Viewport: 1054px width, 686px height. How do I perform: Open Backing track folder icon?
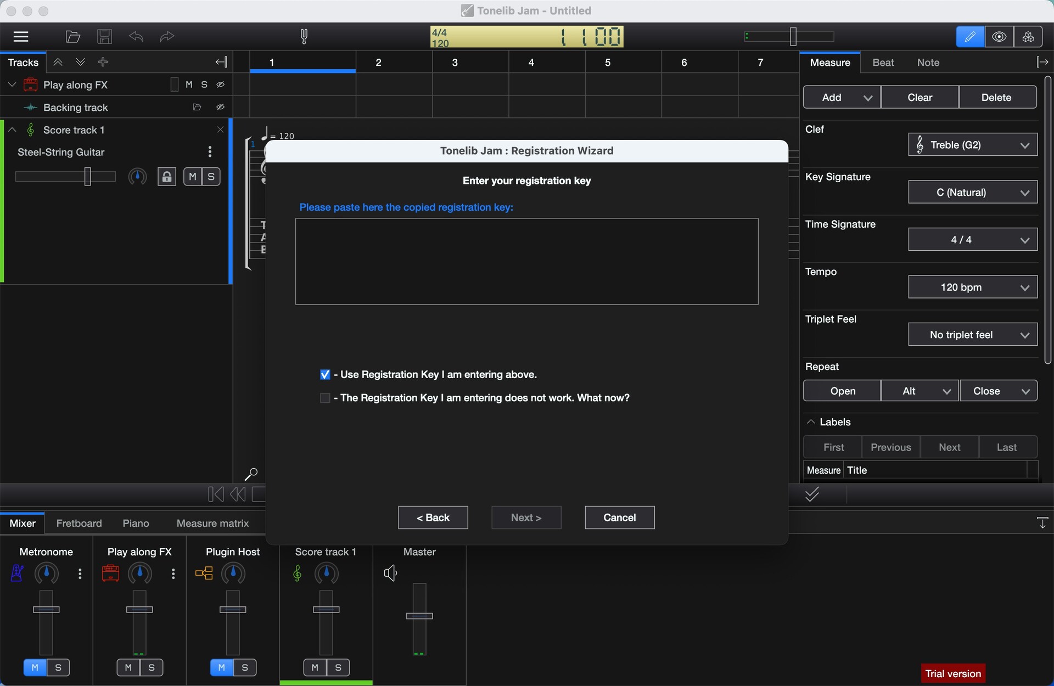(x=197, y=108)
